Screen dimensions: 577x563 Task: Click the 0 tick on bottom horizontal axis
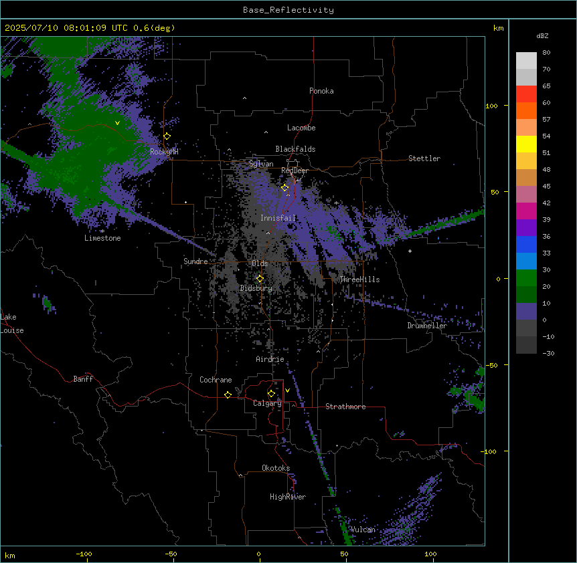click(x=258, y=554)
